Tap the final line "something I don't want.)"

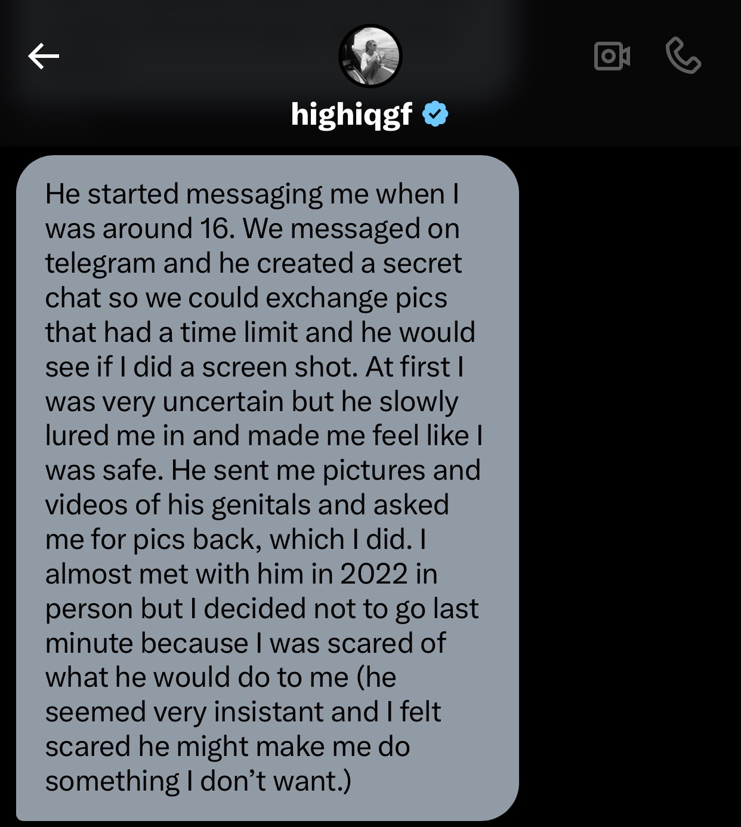coord(198,781)
